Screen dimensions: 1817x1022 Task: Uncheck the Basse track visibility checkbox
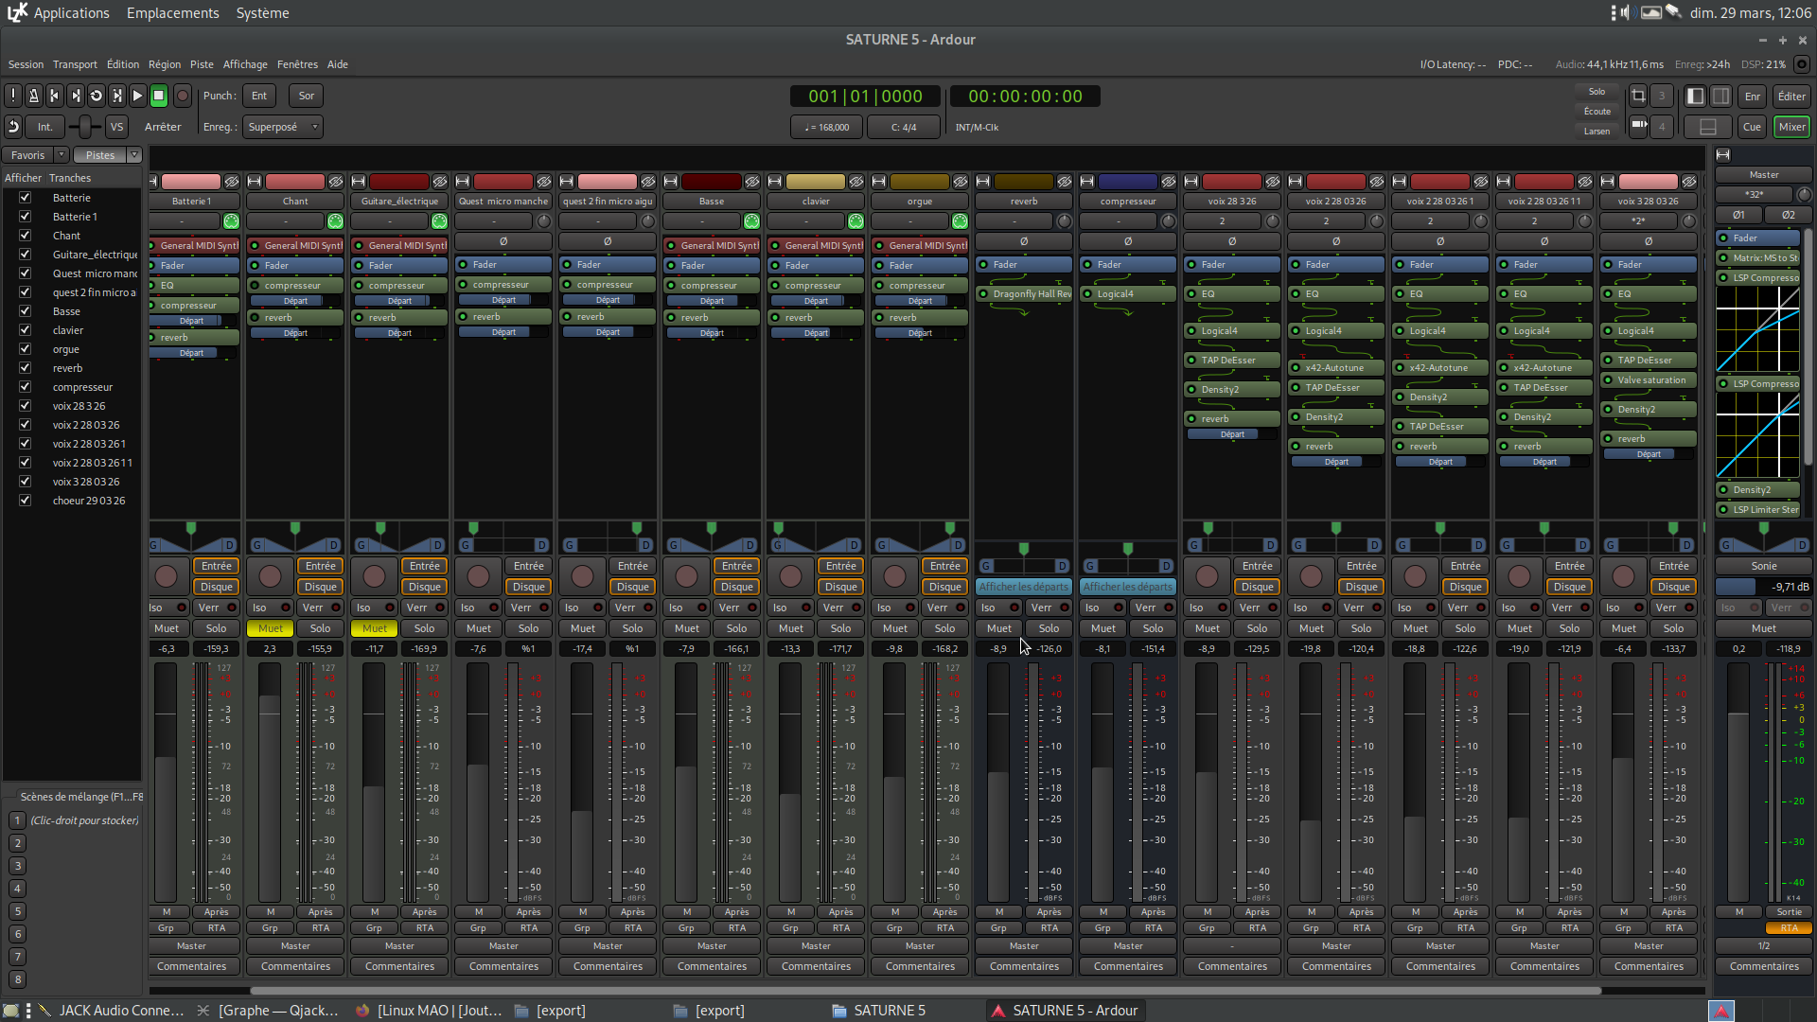[x=26, y=311]
